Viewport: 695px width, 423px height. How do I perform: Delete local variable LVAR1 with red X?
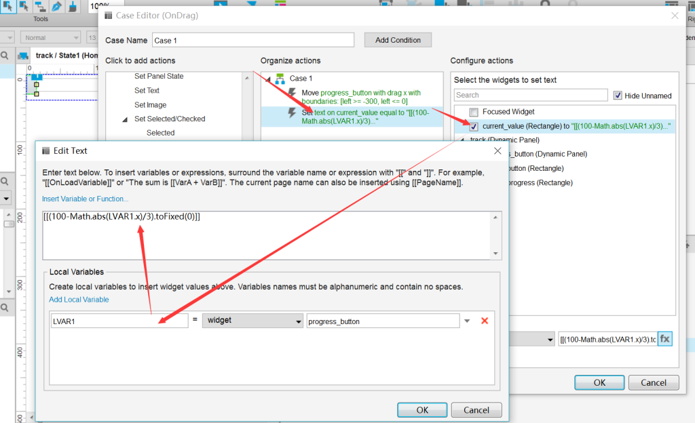(x=485, y=321)
